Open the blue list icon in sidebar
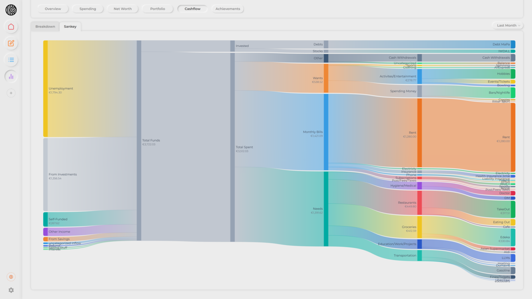The height and width of the screenshot is (299, 532). [x=11, y=60]
